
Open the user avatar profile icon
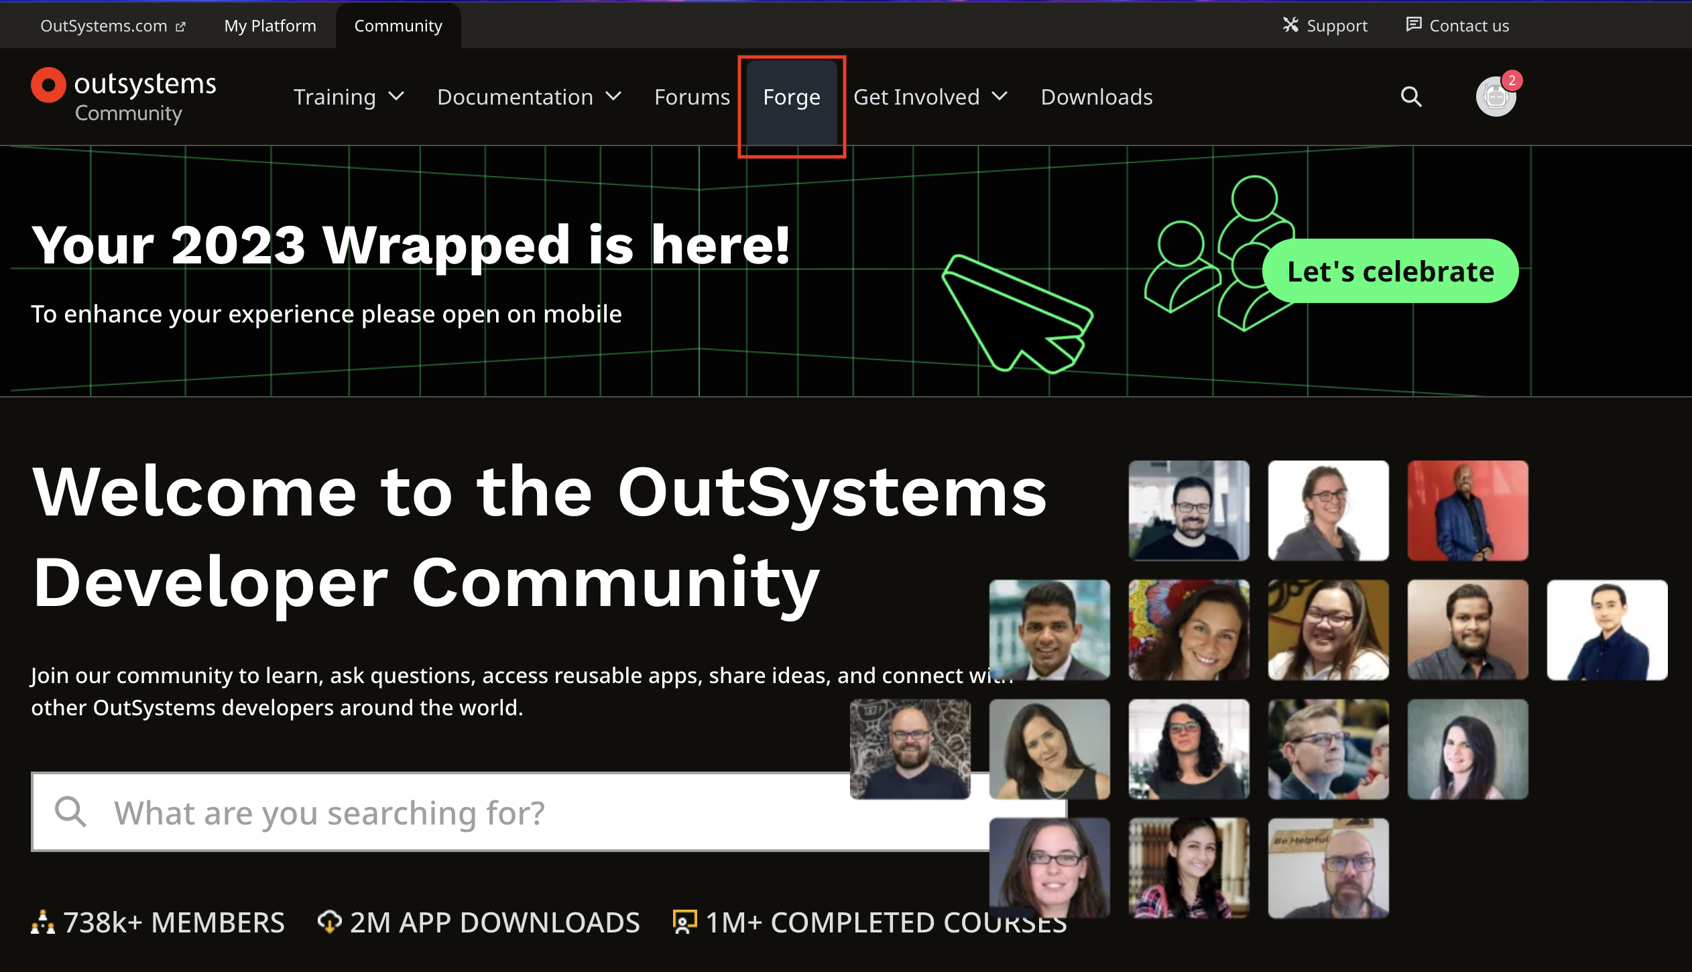point(1496,97)
